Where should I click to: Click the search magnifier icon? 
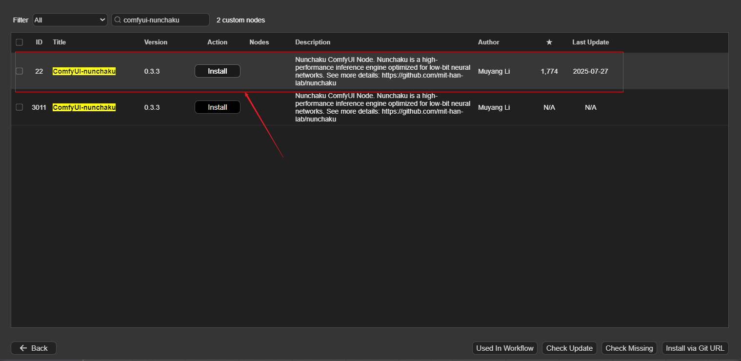tap(117, 20)
